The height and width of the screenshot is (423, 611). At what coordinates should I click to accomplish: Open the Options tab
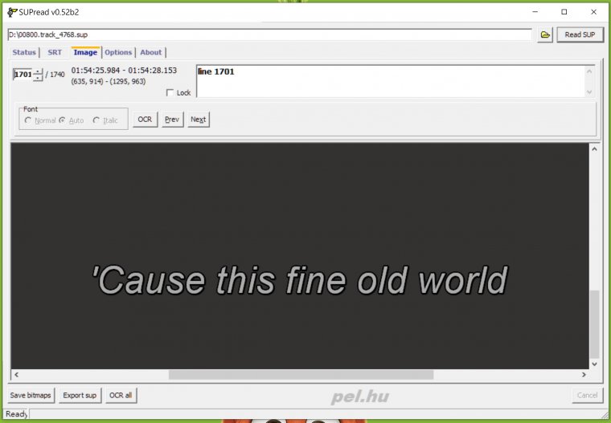[118, 52]
